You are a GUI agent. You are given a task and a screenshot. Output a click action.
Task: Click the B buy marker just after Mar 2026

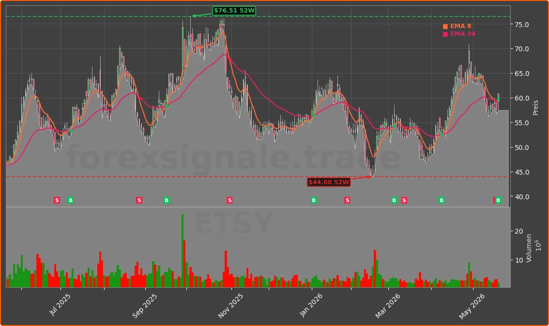(394, 200)
